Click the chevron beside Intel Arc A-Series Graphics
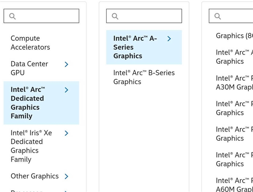 [169, 38]
